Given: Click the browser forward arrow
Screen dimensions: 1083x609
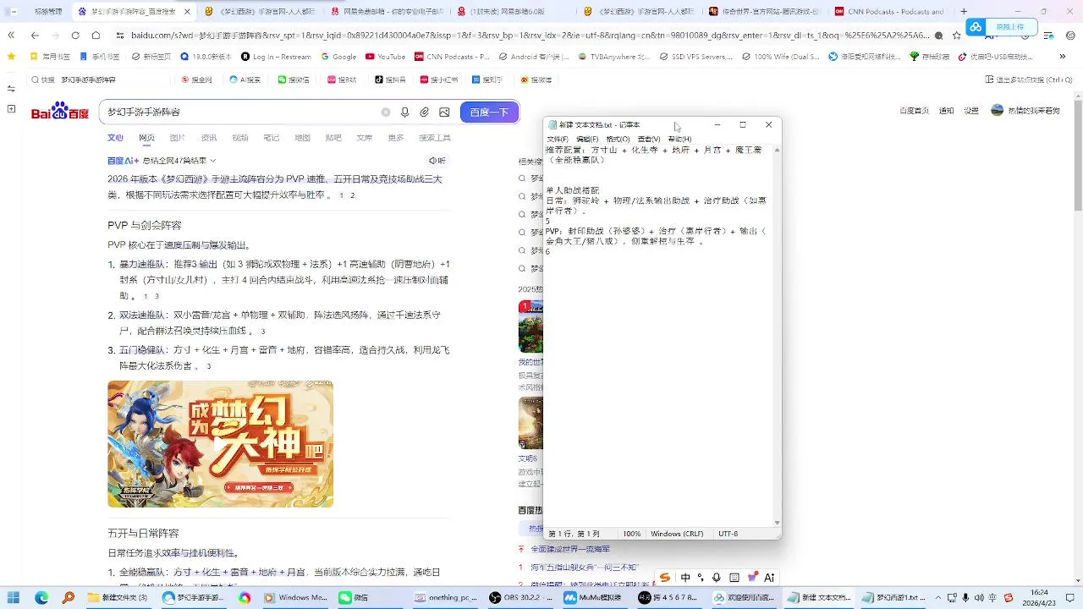Looking at the screenshot, I should tap(55, 36).
